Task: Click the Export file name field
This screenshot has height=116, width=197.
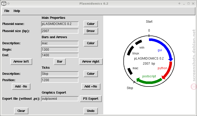Action: click(60, 99)
